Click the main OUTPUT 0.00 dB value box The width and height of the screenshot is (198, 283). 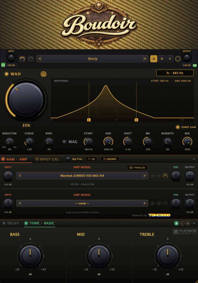pos(187,65)
